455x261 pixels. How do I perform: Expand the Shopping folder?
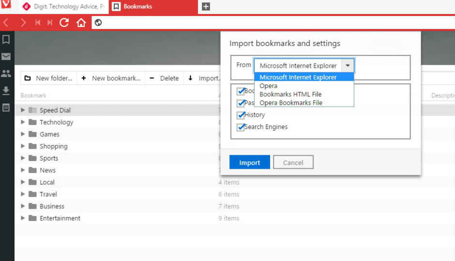[23, 146]
